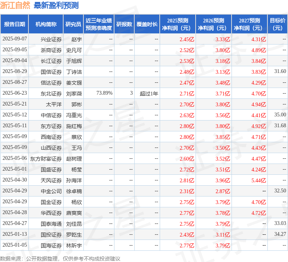288x262 pixels.
Task: Click the 5.44亿 2027 forecast value
Action: tap(258, 180)
